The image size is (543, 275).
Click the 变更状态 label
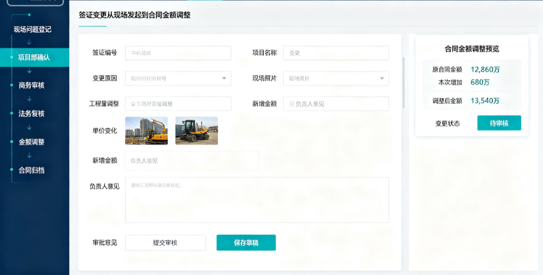point(447,123)
